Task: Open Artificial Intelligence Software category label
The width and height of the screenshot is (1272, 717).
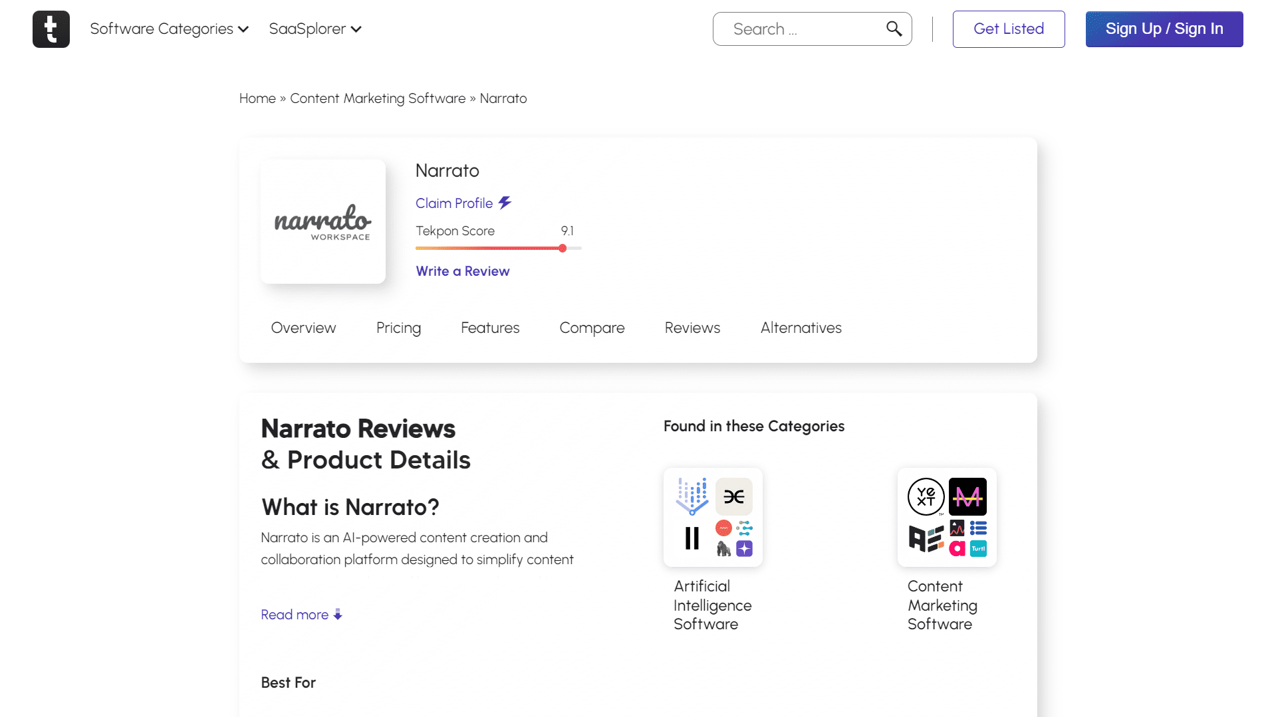Action: pos(713,605)
